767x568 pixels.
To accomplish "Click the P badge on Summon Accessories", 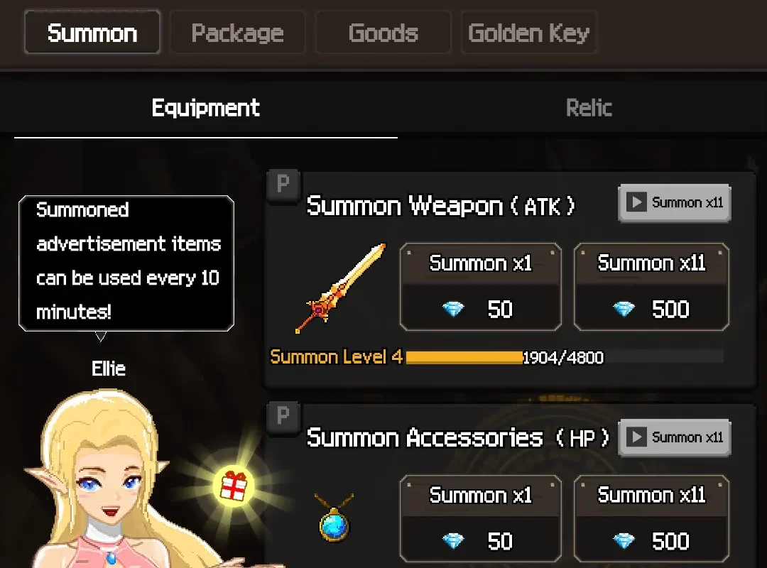I will (283, 416).
